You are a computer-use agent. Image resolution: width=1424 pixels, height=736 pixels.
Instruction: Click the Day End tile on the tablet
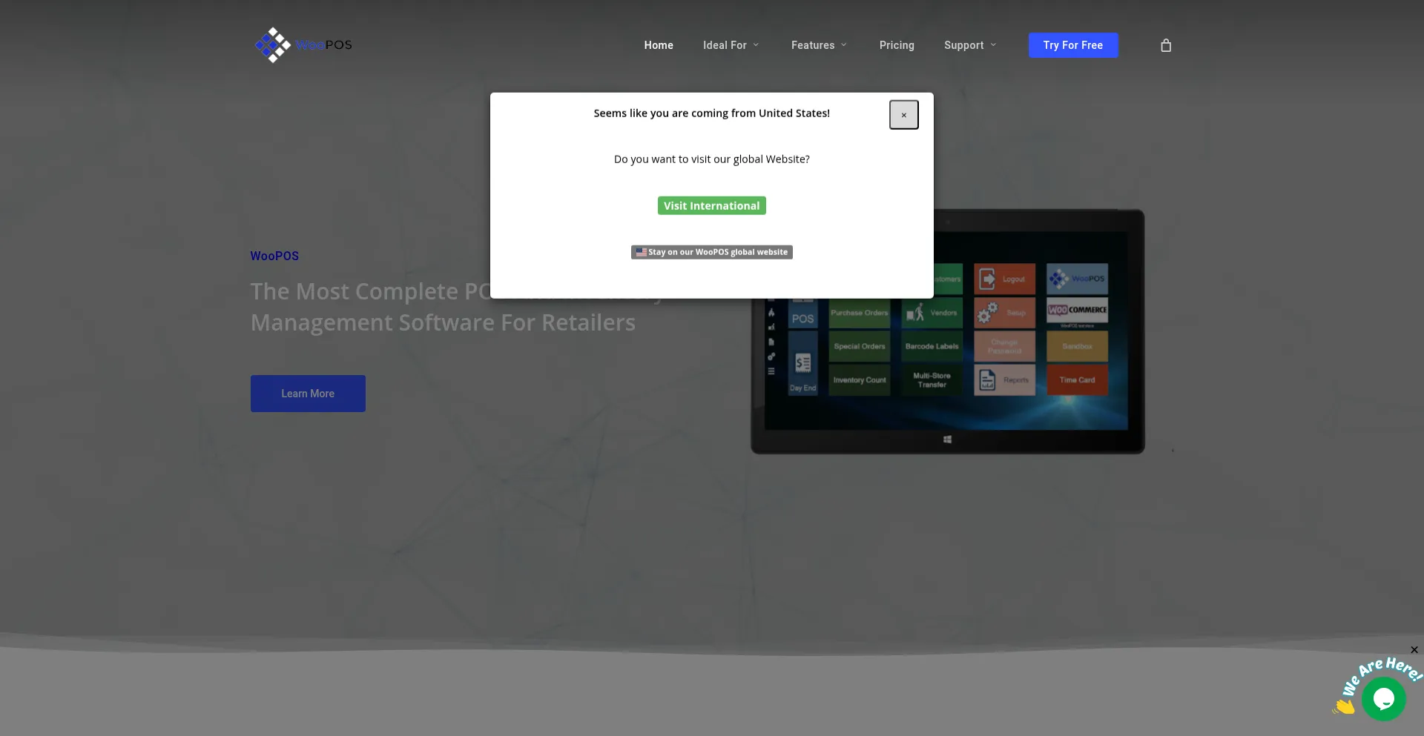[802, 363]
